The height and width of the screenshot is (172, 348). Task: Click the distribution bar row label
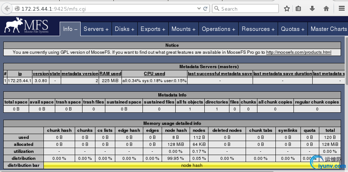click(24, 165)
